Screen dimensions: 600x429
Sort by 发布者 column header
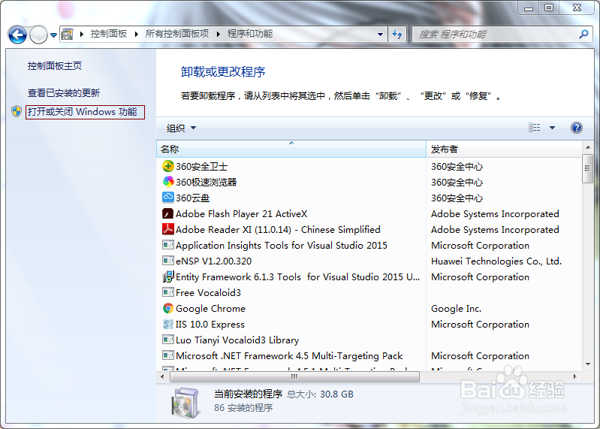[504, 149]
